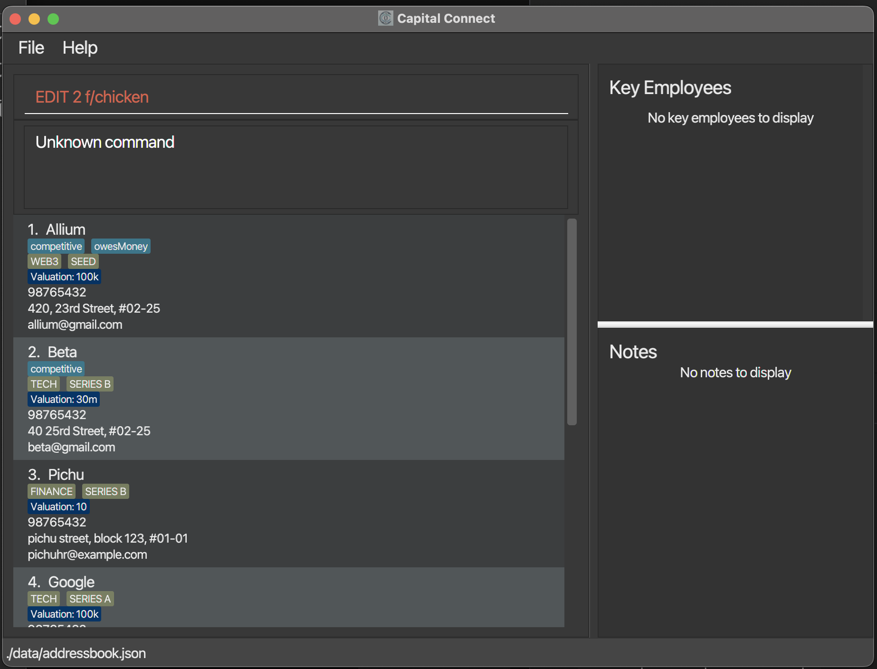The height and width of the screenshot is (669, 877).
Task: Click Allium's competitive tag
Action: point(56,246)
